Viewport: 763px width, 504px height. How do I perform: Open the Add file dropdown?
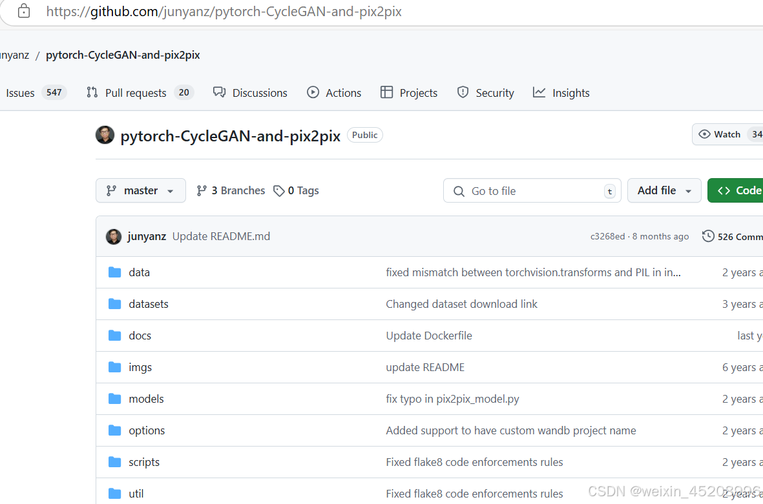[x=664, y=190]
